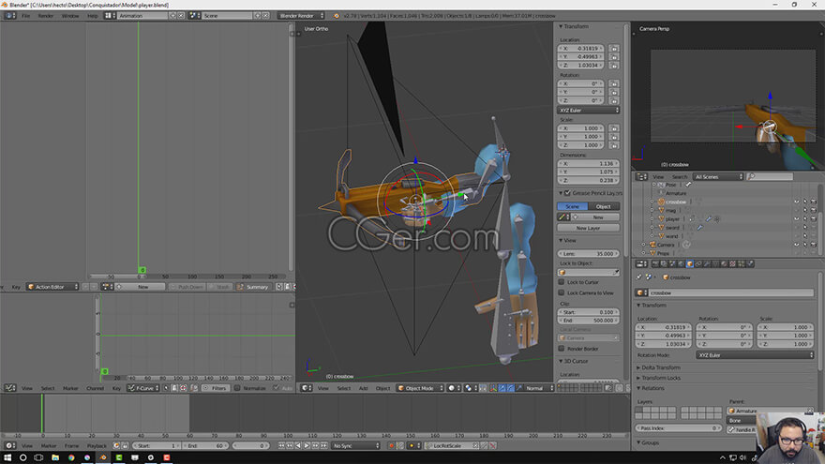The width and height of the screenshot is (825, 464).
Task: Click the play reverse button in the timeline
Action: click(x=298, y=445)
